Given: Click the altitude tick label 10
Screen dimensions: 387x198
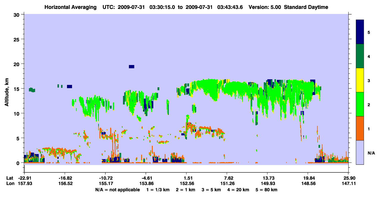Looking at the screenshot, I should coord(17,113).
